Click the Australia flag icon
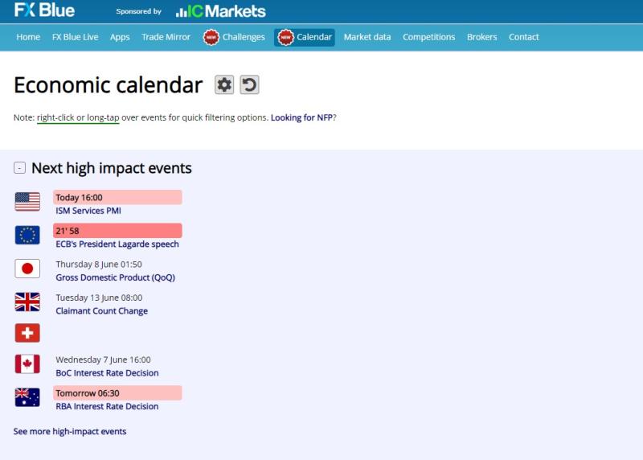 point(27,397)
